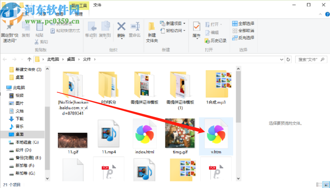Select the [NoTitle]haokan.baidu.com folder

(73, 93)
